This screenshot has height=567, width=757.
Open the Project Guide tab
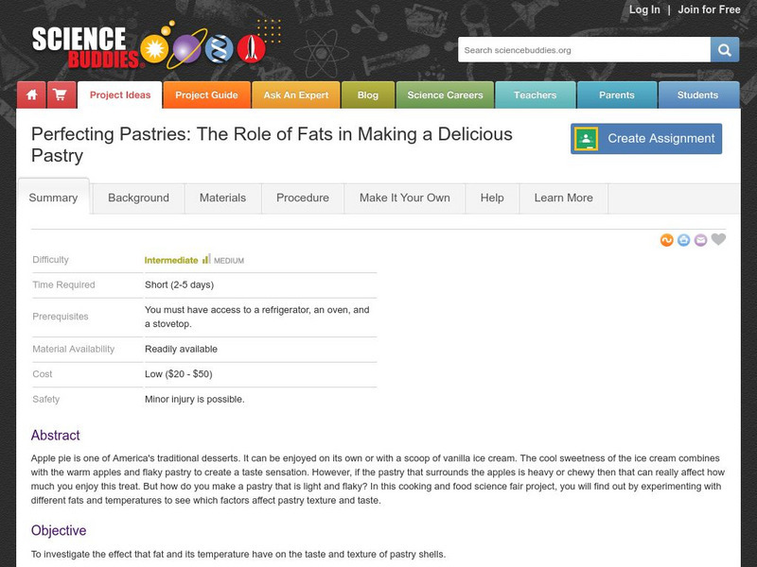206,95
